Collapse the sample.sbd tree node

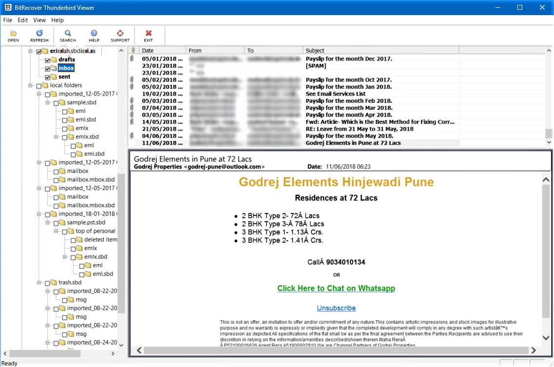tap(47, 102)
